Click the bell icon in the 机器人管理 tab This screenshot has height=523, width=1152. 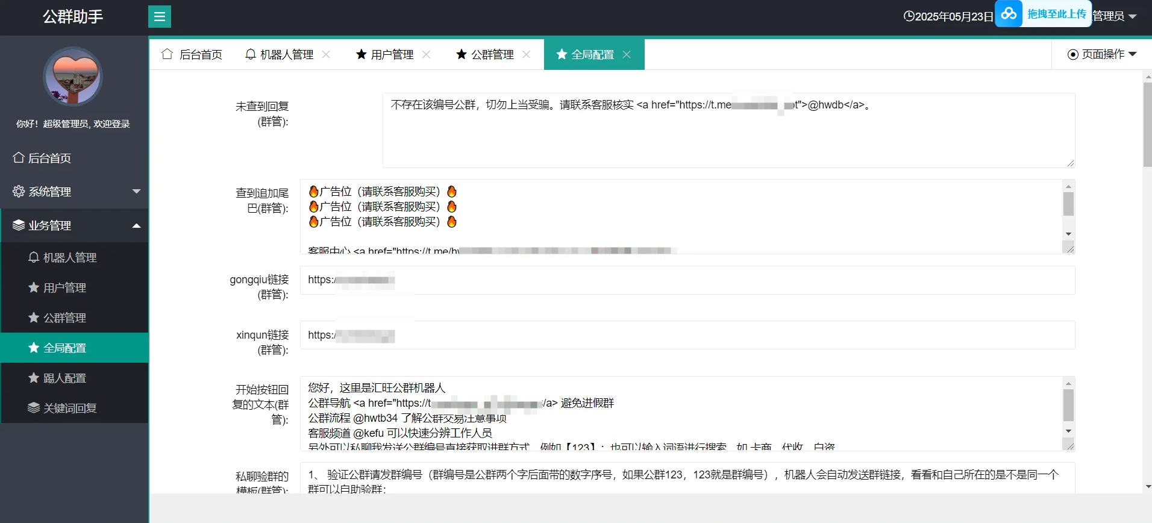251,54
